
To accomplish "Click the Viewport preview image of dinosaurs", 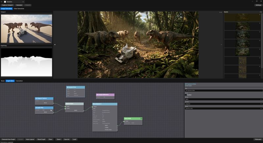I will click(27, 29).
